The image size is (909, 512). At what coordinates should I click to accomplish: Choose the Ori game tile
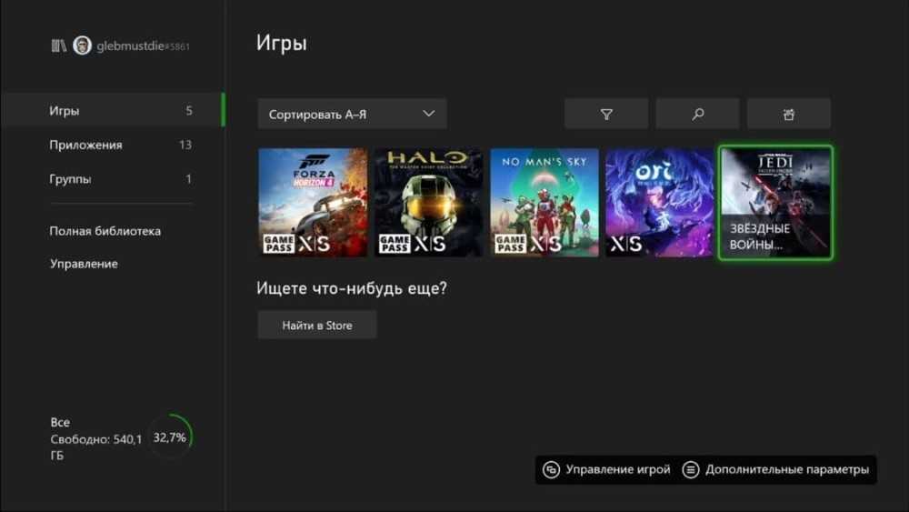(x=660, y=203)
